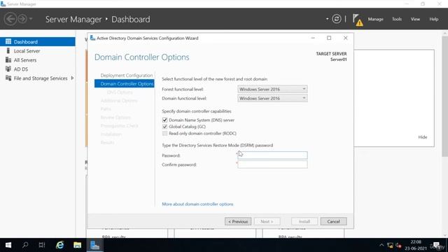
Task: Open the Domain functional level dropdown
Action: click(x=272, y=98)
